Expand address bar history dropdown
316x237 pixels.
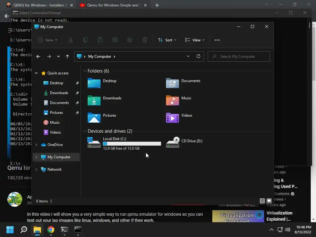pos(188,56)
